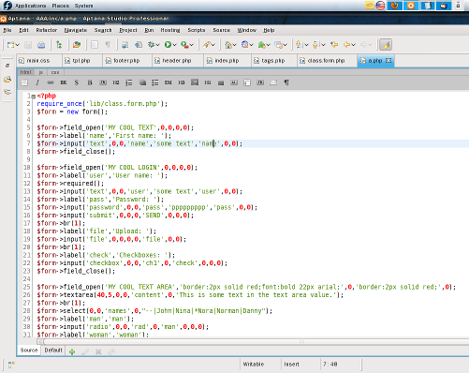Click the middle icon in left sidebar

pyautogui.click(x=7, y=80)
